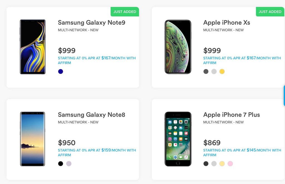Screen dimensions: 285x184
Task: Select the silver color swatch for iPhone Xs
Action: [214, 72]
